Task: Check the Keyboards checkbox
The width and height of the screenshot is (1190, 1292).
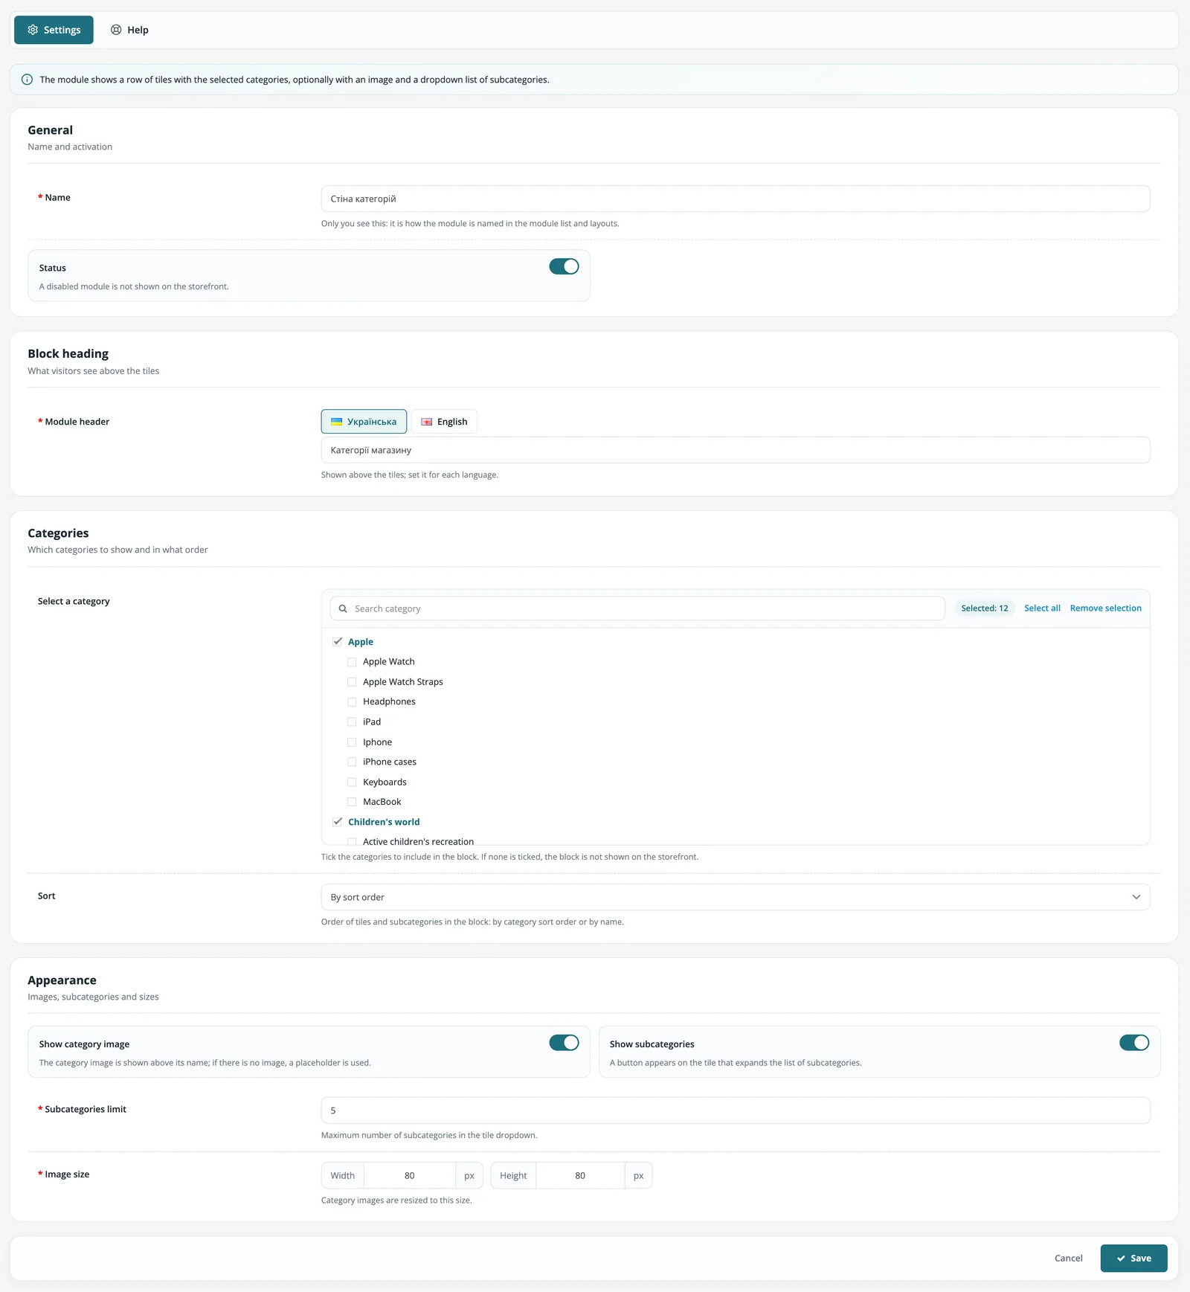Action: coord(352,782)
